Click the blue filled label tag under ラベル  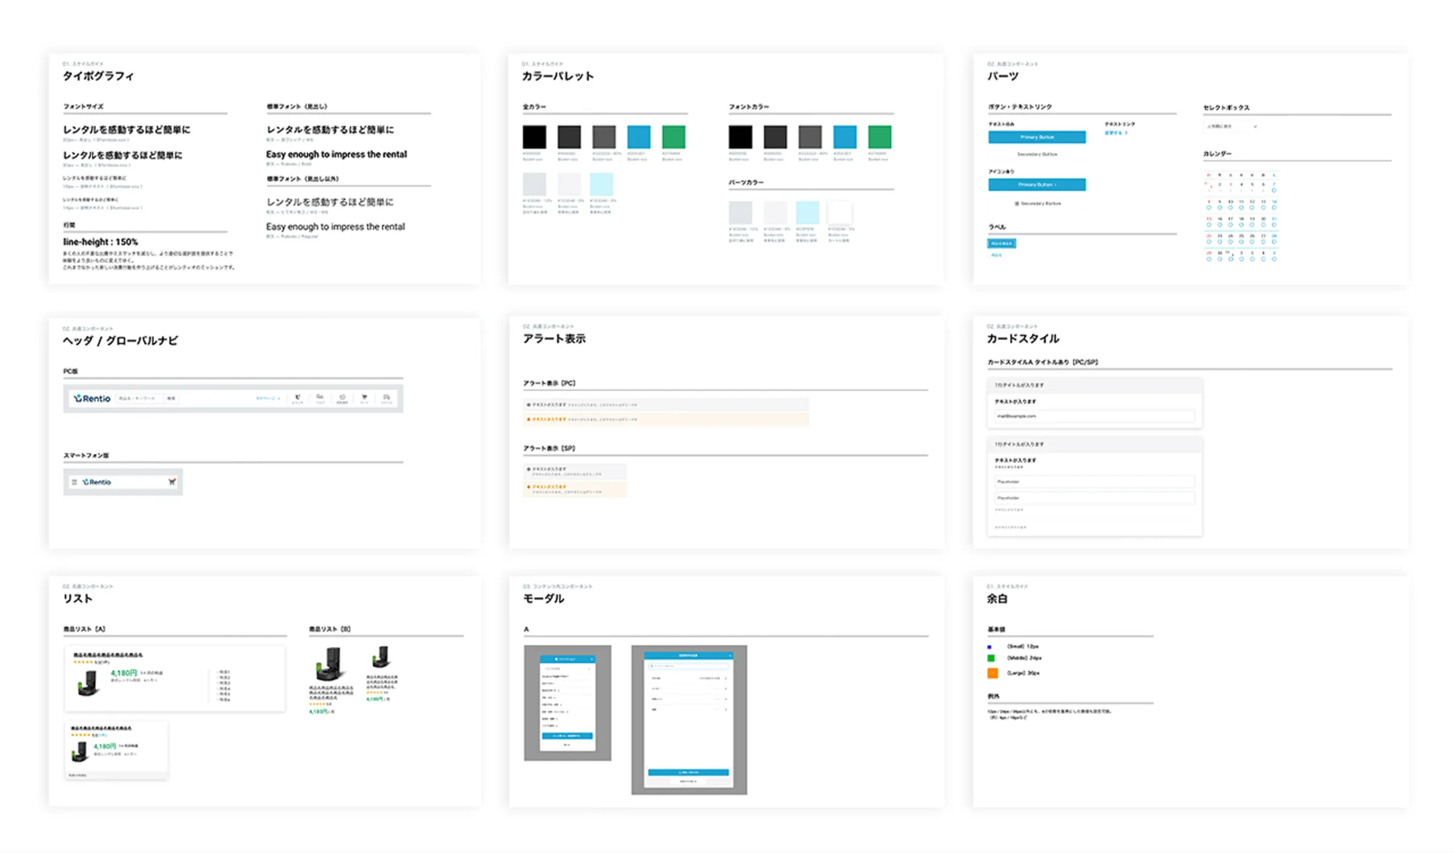(1002, 244)
